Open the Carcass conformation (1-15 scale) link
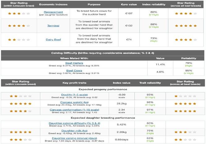Image resolution: width=206 pixels, height=144 pixels. (74, 110)
